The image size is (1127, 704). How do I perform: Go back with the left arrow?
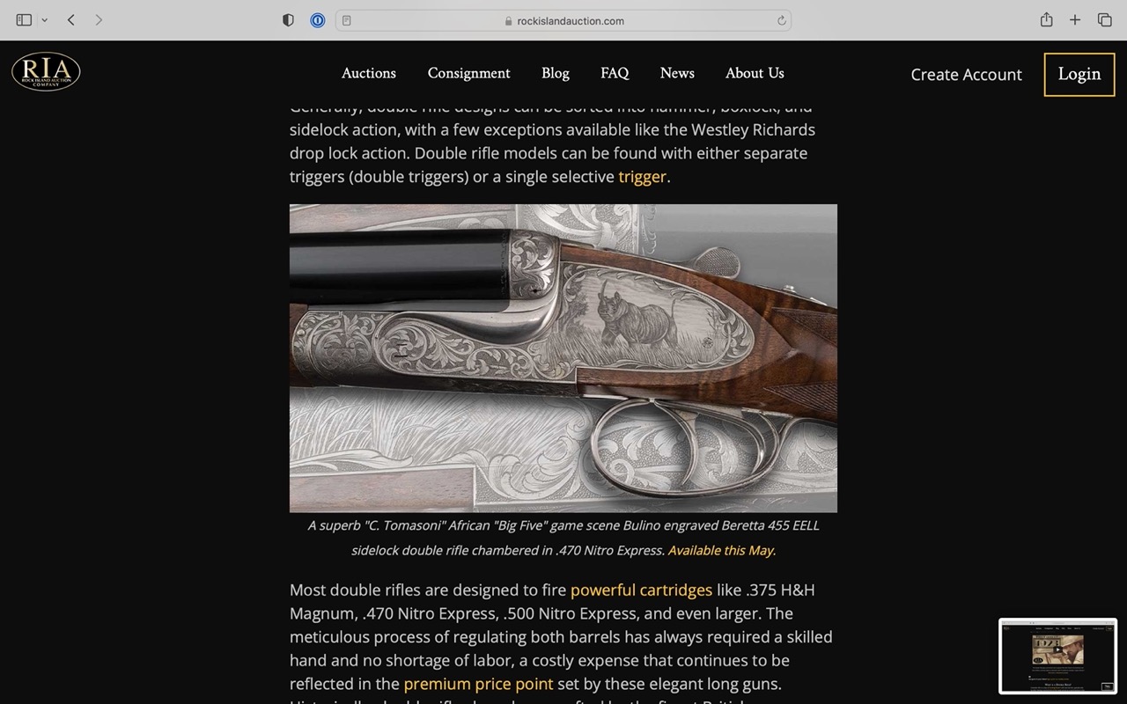pos(71,20)
